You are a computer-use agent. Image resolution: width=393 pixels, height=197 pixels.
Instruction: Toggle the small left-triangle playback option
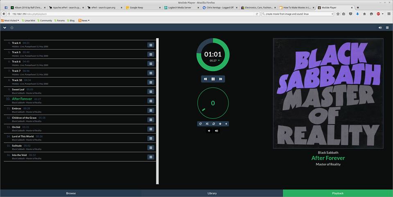[x=226, y=124]
